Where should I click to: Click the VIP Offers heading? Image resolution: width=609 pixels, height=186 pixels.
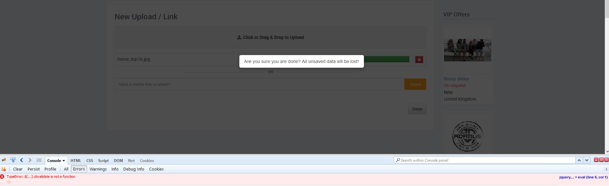[456, 15]
